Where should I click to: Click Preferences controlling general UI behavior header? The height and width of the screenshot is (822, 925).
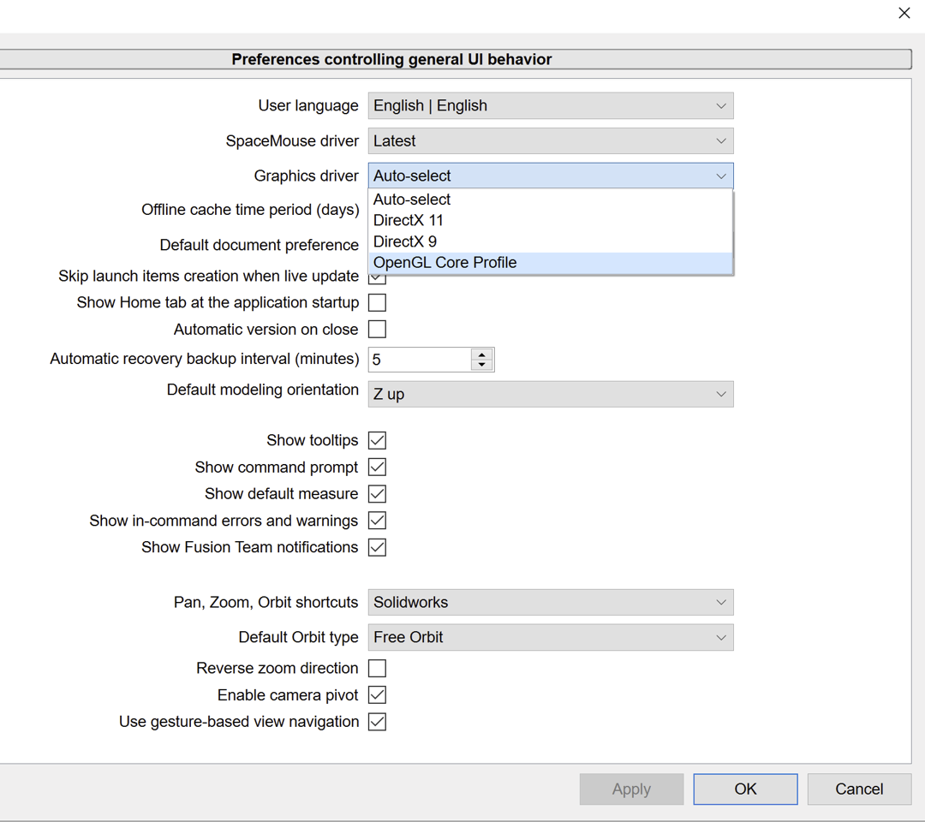(391, 60)
